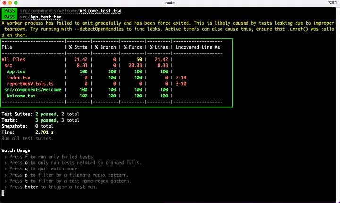Click 'Ran all test suites.' text
Viewport: 340px width, 203px height.
(27, 139)
